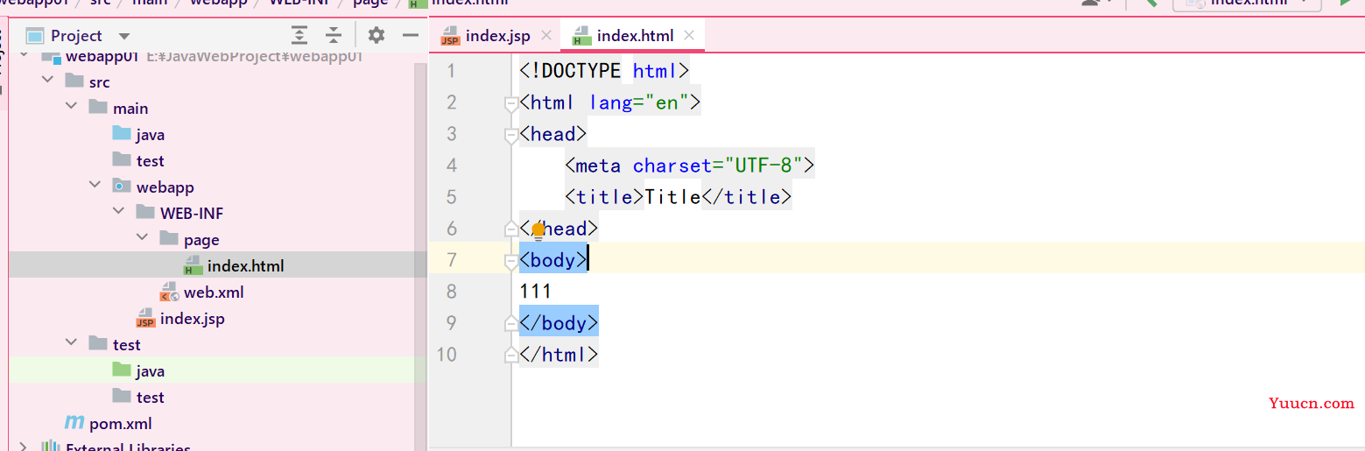Select the page folder icon in the tree

[169, 239]
